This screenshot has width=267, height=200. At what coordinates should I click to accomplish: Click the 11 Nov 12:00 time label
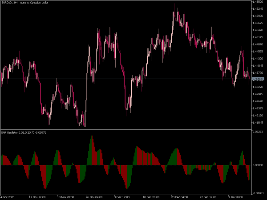[37, 197]
